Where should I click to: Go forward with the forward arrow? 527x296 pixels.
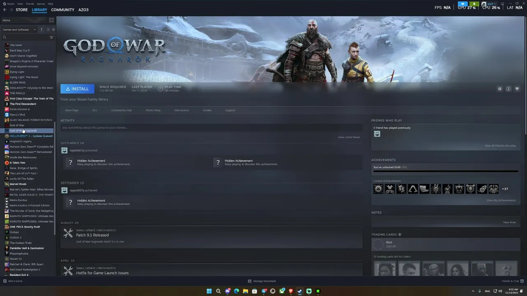tap(11, 9)
